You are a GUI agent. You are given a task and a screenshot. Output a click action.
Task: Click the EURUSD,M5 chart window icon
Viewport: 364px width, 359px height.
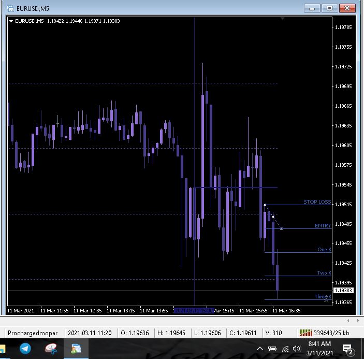[x=10, y=9]
